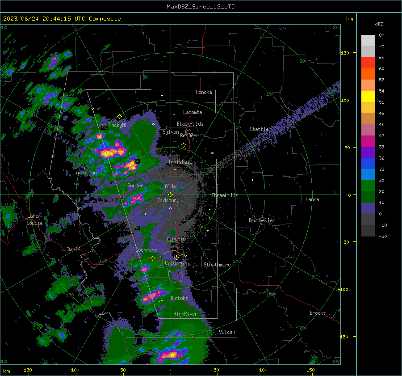Click the yellow diamond marker below Cochrane
The height and width of the screenshot is (376, 402).
[x=153, y=258]
